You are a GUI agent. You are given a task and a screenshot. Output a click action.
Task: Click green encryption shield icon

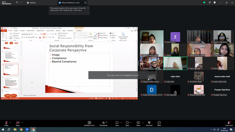[x=204, y=3]
